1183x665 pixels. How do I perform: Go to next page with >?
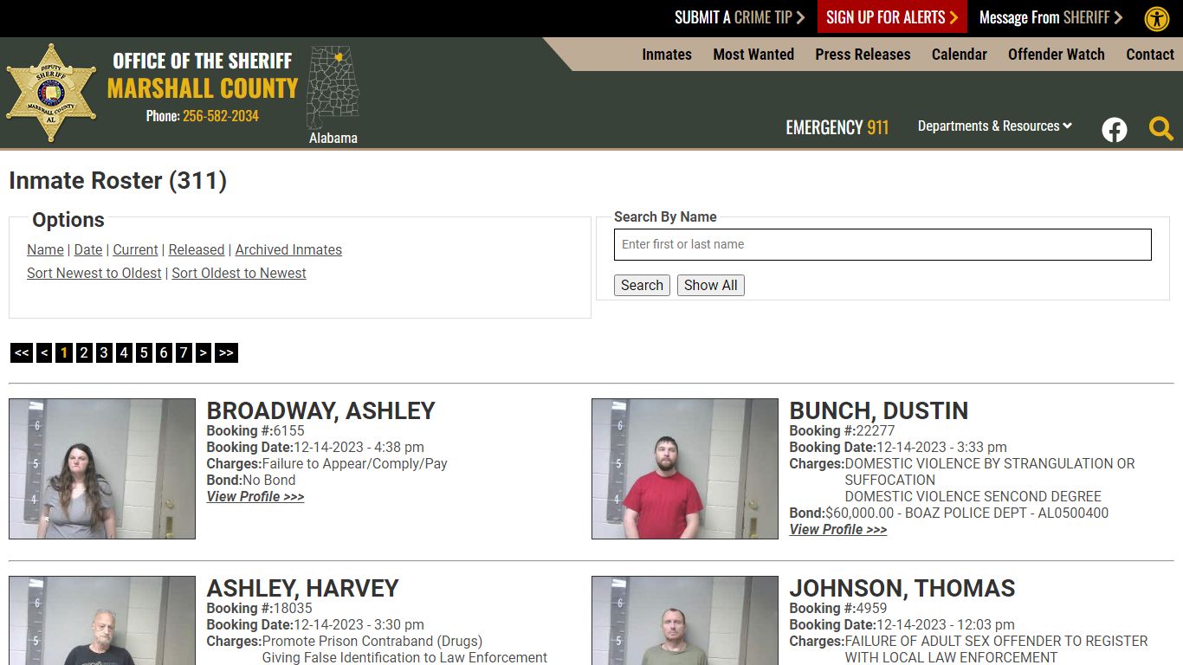click(204, 352)
